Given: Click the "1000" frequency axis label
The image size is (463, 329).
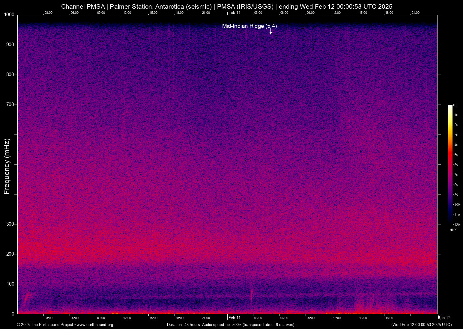Looking at the screenshot, I should [x=9, y=15].
